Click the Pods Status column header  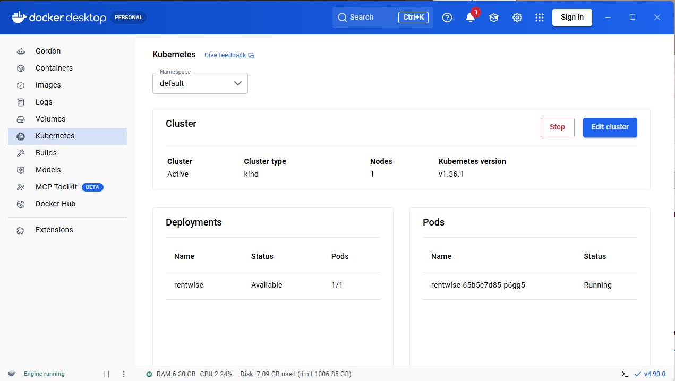(x=595, y=256)
